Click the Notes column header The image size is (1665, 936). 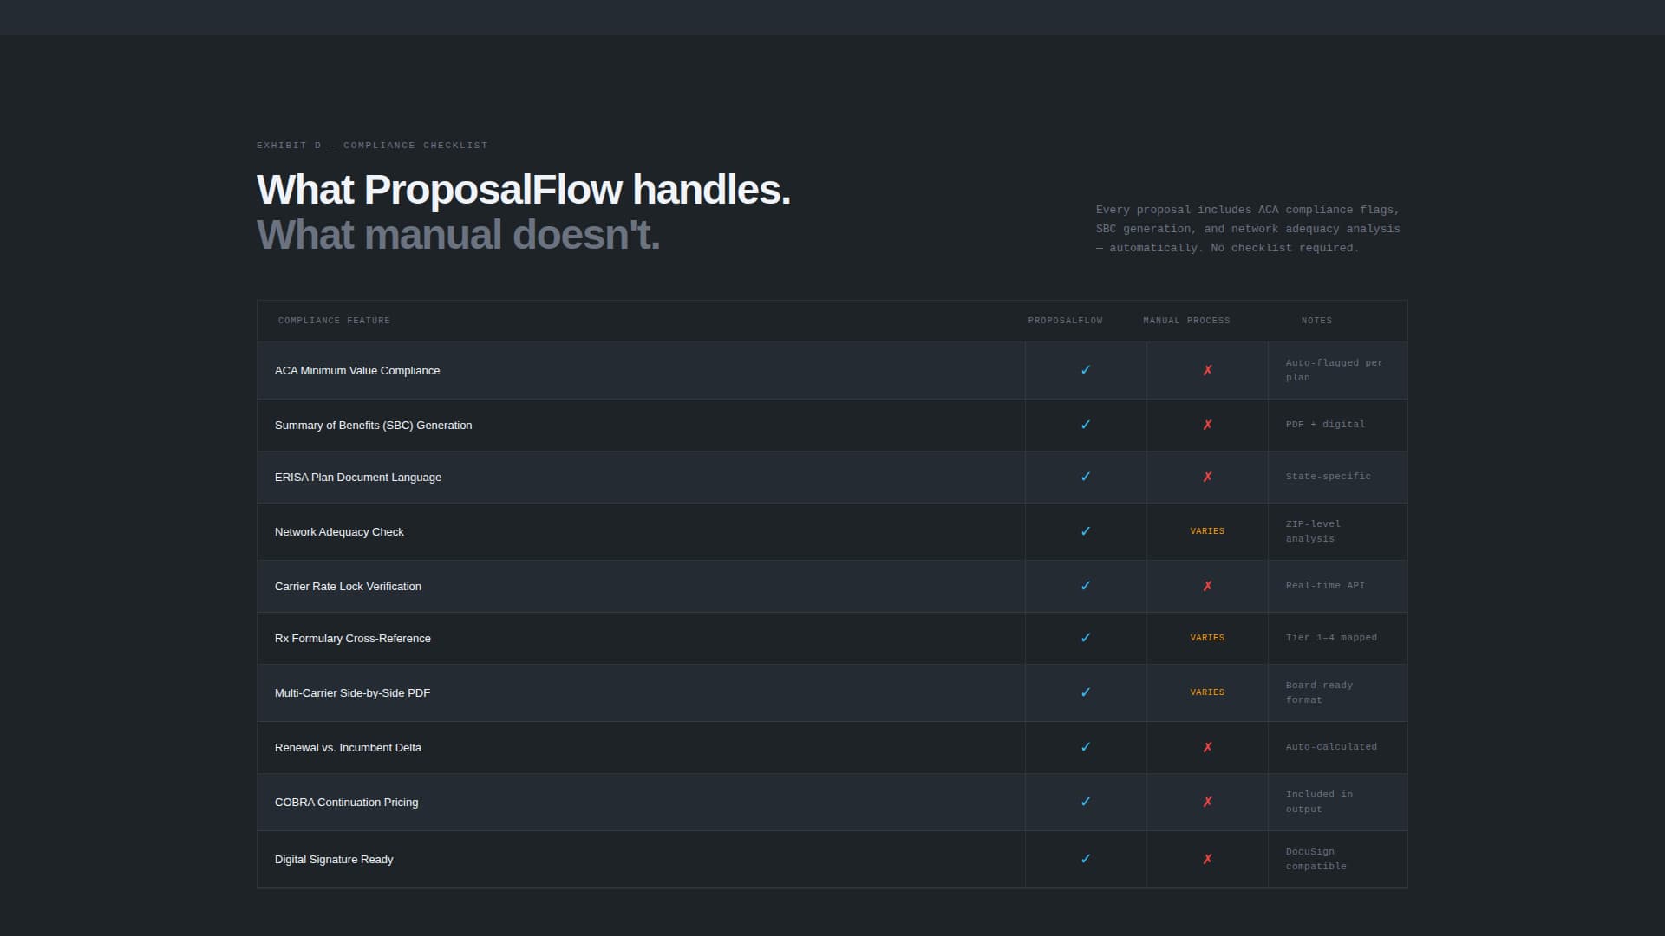tap(1316, 321)
